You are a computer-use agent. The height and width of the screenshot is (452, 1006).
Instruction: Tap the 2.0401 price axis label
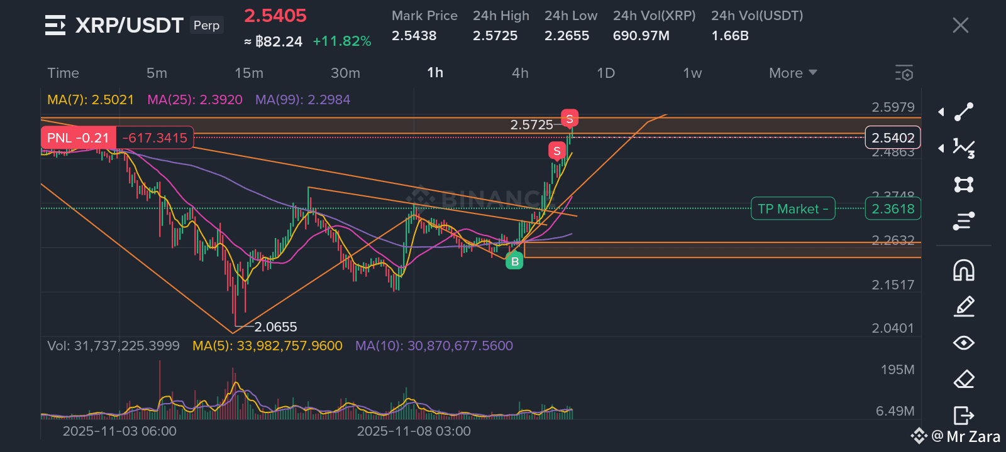[x=893, y=328]
